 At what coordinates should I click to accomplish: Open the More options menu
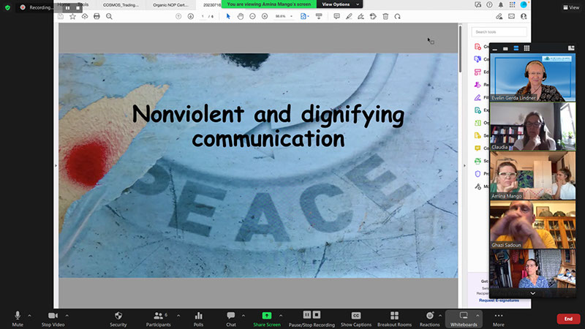click(499, 319)
